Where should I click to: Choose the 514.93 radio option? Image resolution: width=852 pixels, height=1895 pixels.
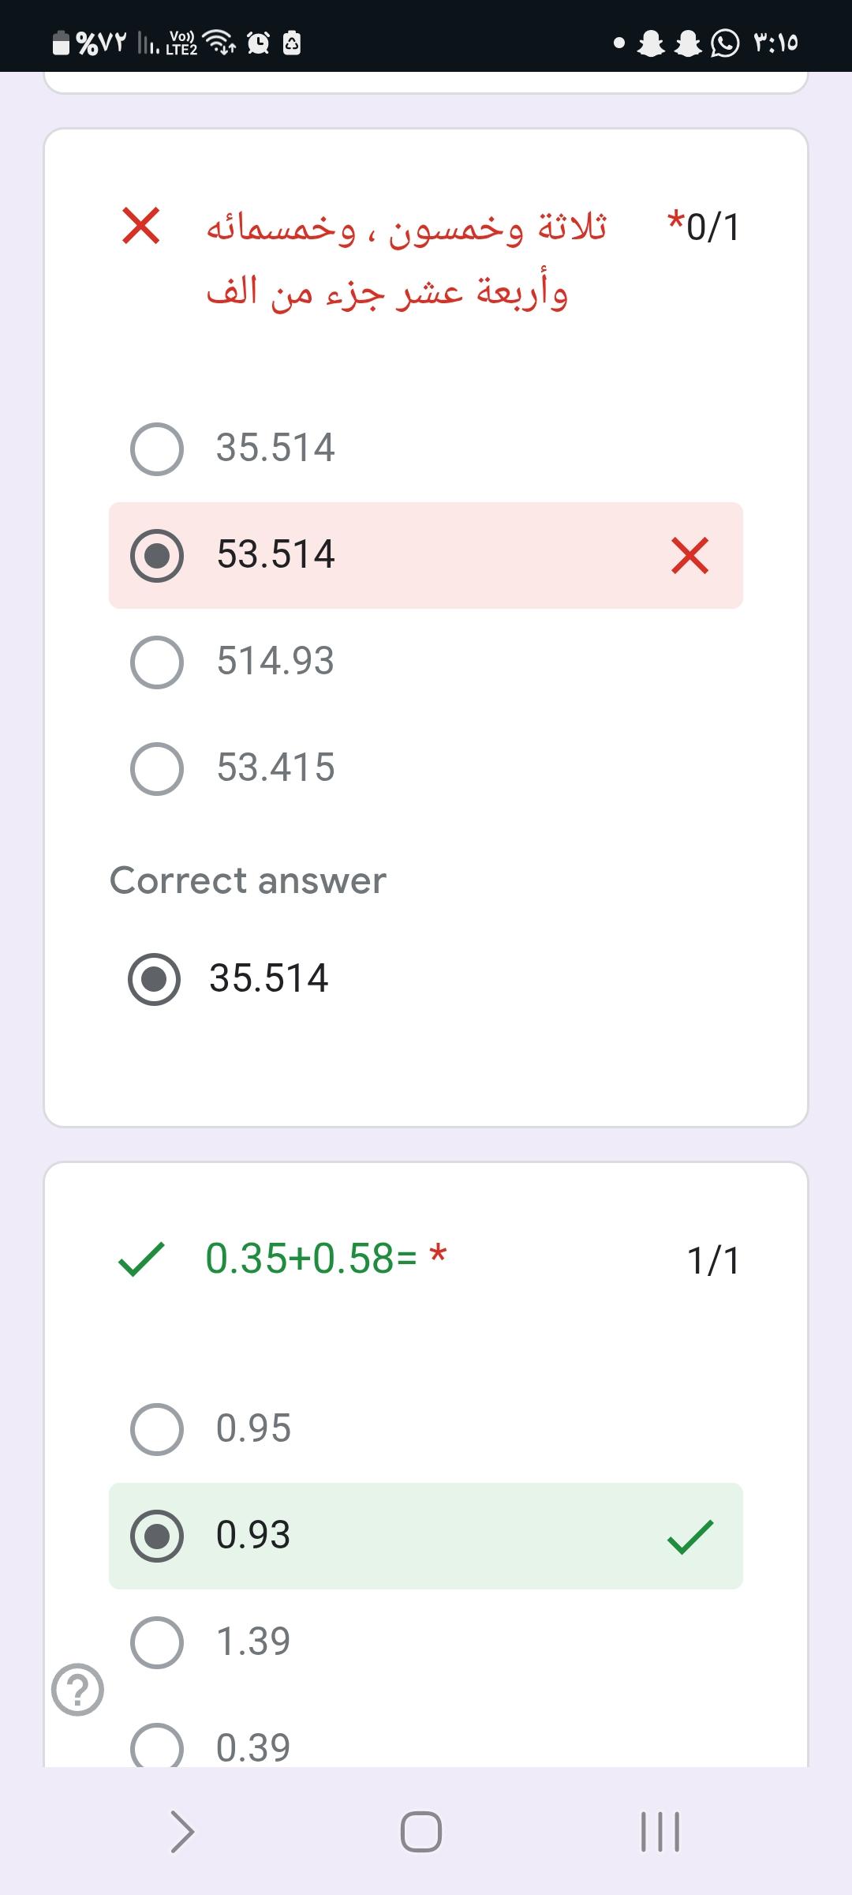(157, 662)
